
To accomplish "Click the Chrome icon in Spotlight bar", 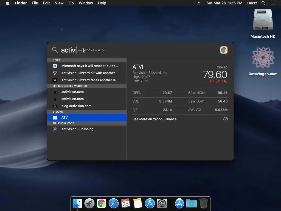I will click(x=224, y=50).
